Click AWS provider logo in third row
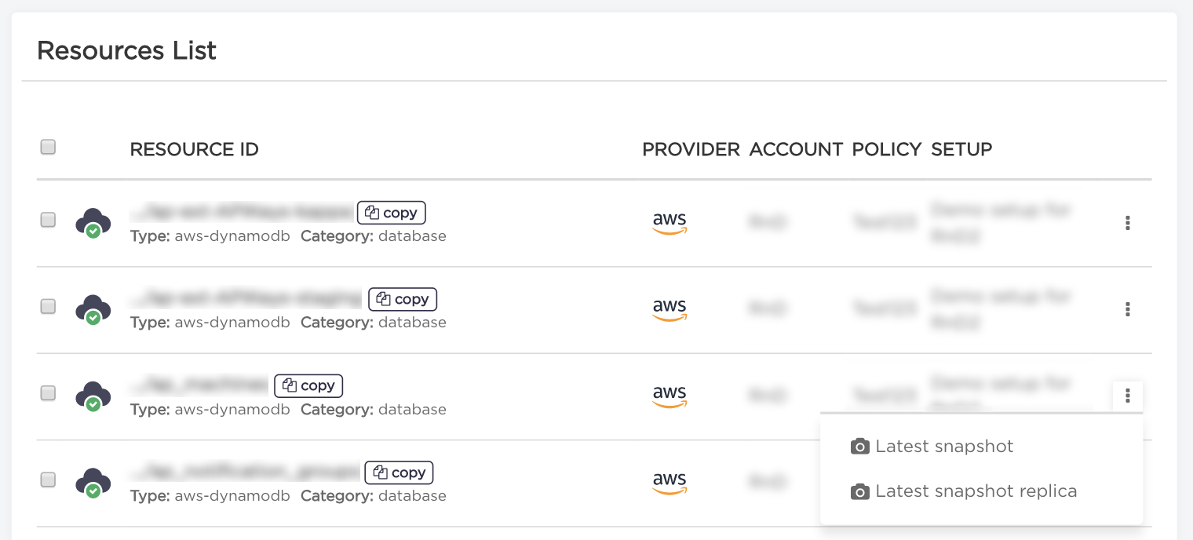 669,396
